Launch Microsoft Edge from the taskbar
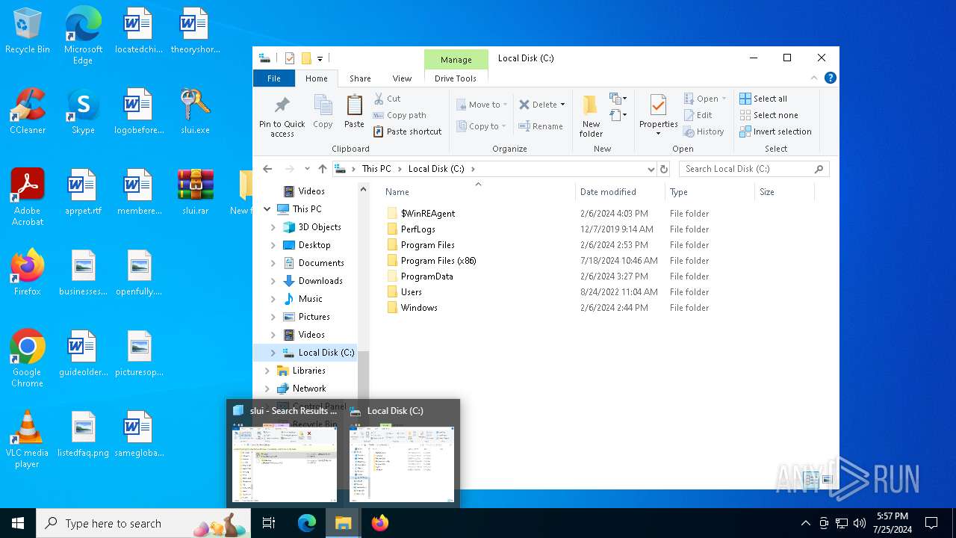Image resolution: width=956 pixels, height=538 pixels. 307,523
